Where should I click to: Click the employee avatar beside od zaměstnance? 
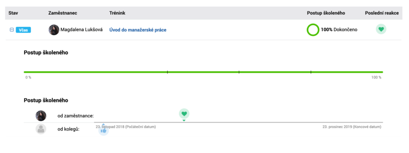point(41,116)
